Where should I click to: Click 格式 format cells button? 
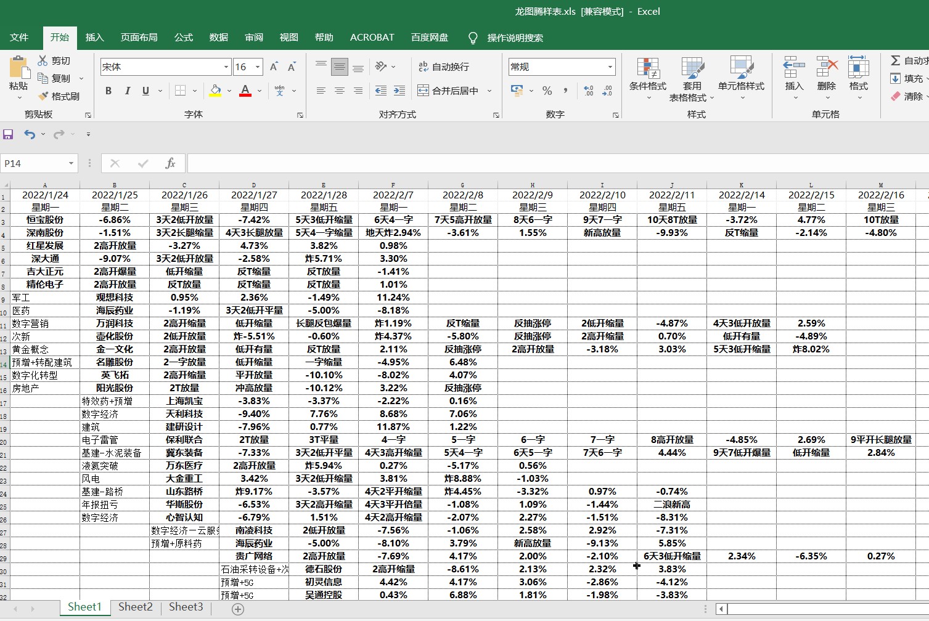859,79
